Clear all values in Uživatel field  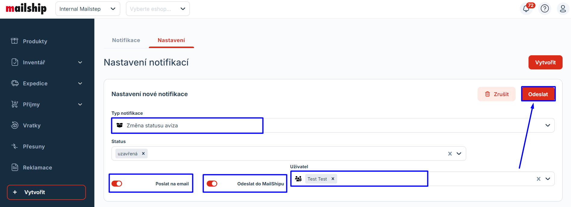click(538, 179)
